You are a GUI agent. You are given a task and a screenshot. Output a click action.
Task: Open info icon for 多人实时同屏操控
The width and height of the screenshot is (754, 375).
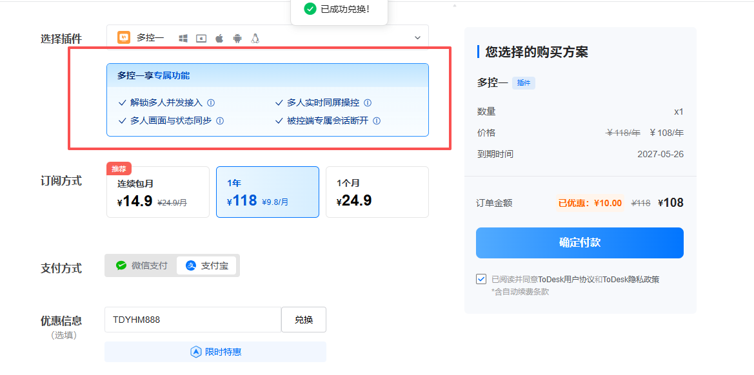[368, 102]
